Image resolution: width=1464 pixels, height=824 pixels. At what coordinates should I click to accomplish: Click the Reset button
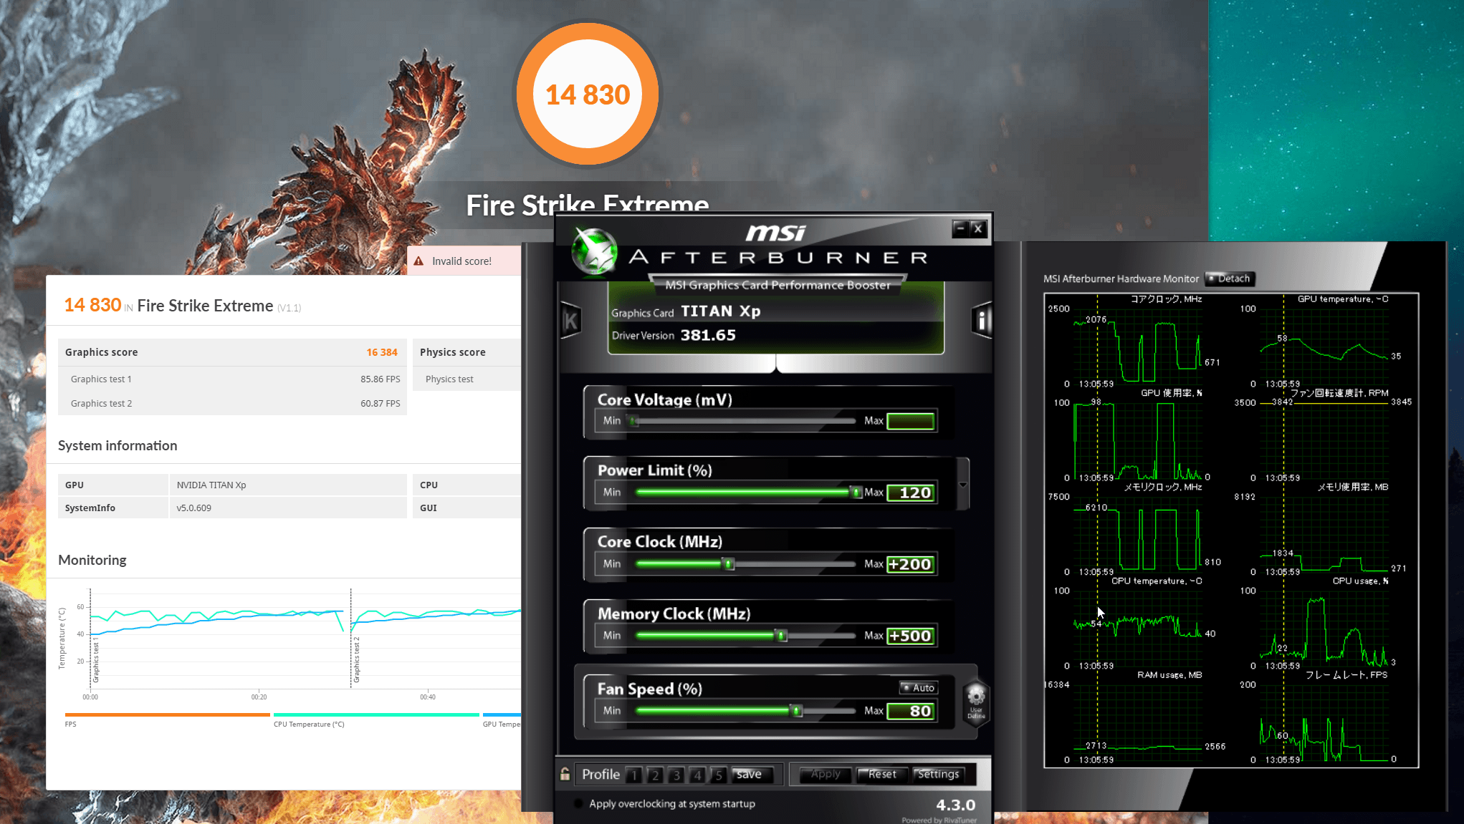882,775
